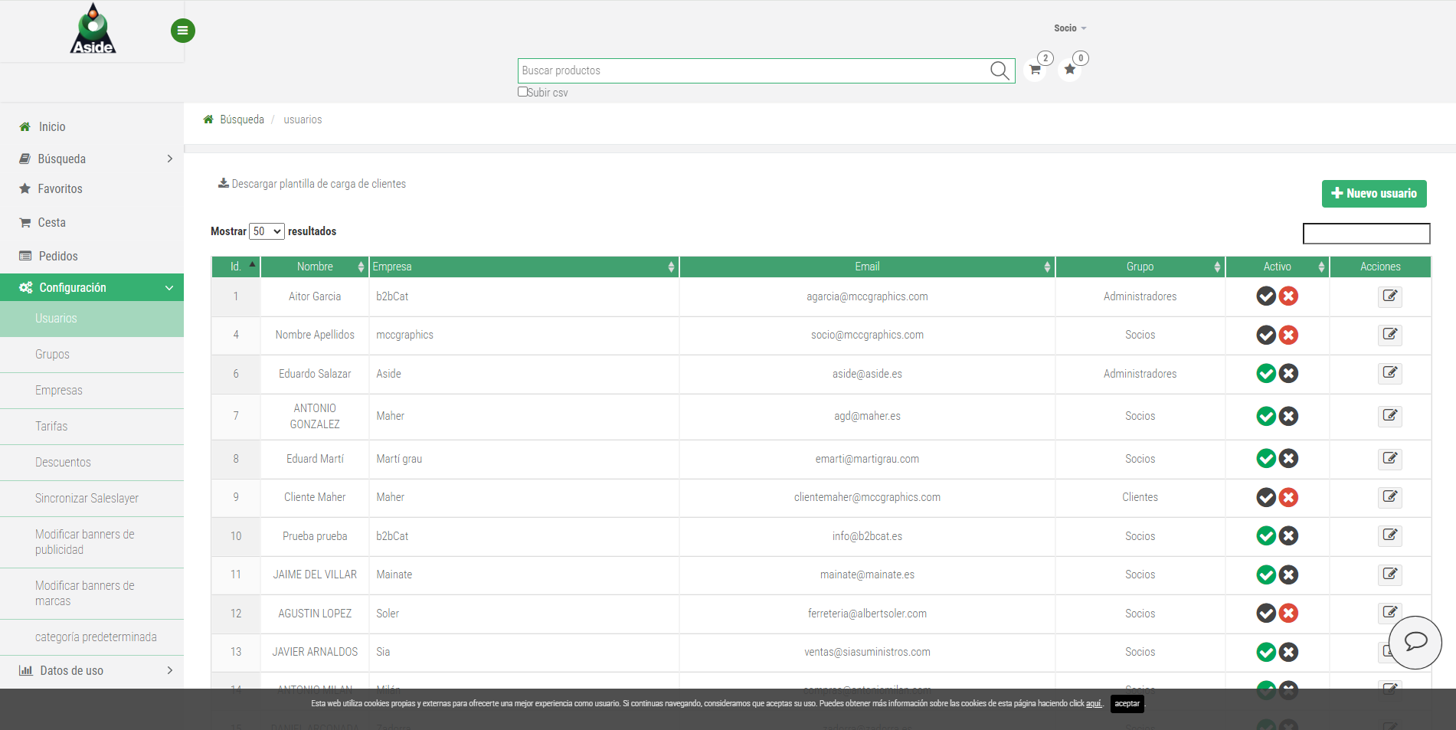Expand the Socio user dropdown
Screen dimensions: 1456x730
coord(1069,28)
